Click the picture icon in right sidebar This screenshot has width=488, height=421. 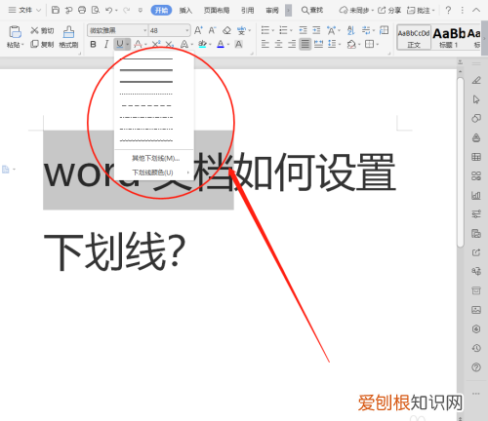[x=476, y=310]
